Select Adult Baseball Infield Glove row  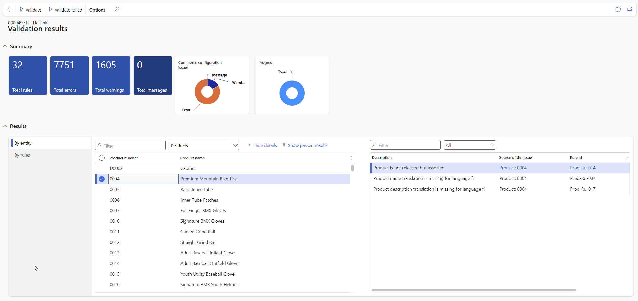223,253
